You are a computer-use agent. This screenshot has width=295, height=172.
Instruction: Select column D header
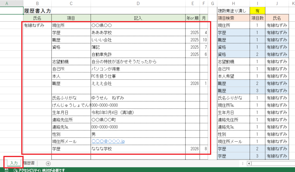point(138,3)
